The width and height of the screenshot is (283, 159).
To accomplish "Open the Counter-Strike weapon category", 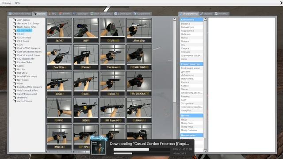I will click(x=24, y=62).
